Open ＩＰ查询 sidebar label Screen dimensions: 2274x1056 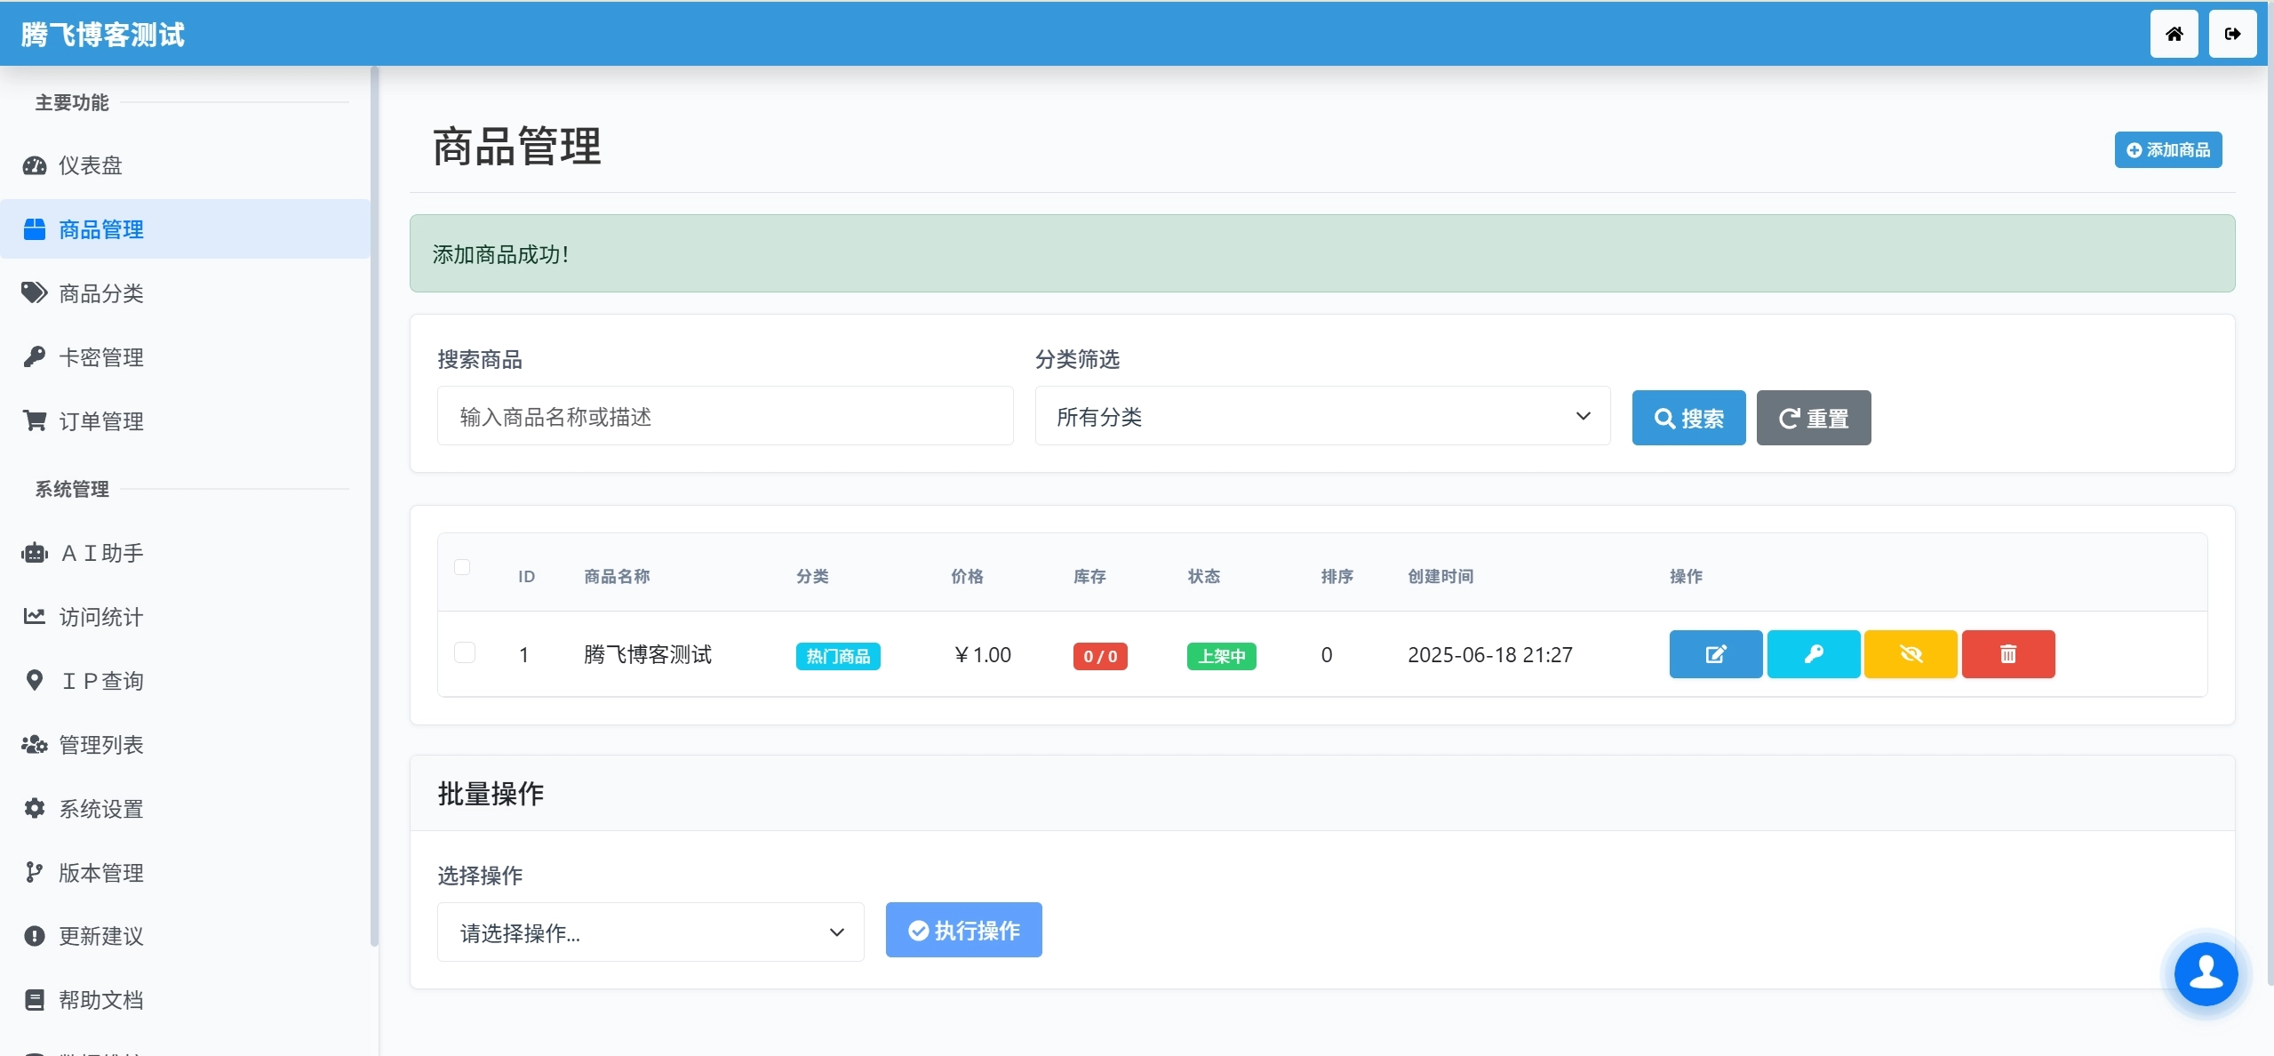tap(101, 681)
